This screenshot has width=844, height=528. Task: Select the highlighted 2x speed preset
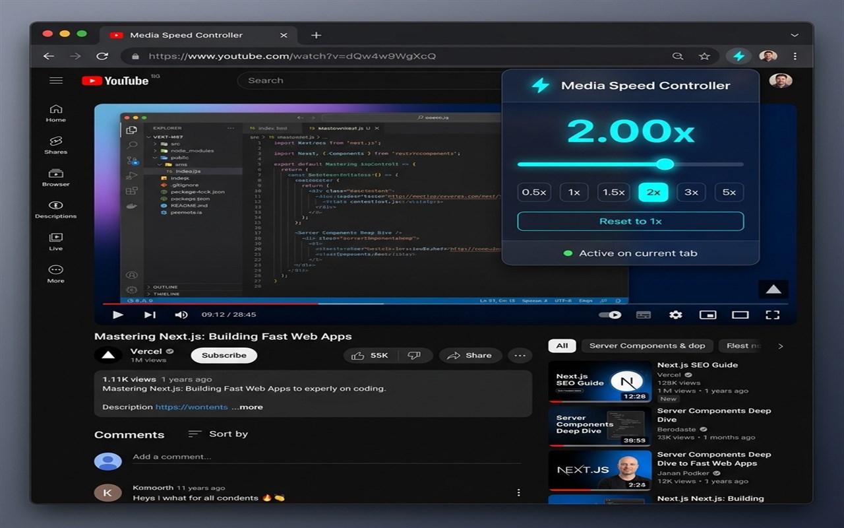(653, 192)
